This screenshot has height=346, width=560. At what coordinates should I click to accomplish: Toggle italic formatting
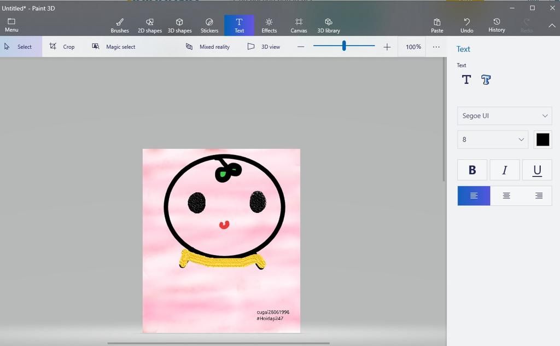coord(505,170)
